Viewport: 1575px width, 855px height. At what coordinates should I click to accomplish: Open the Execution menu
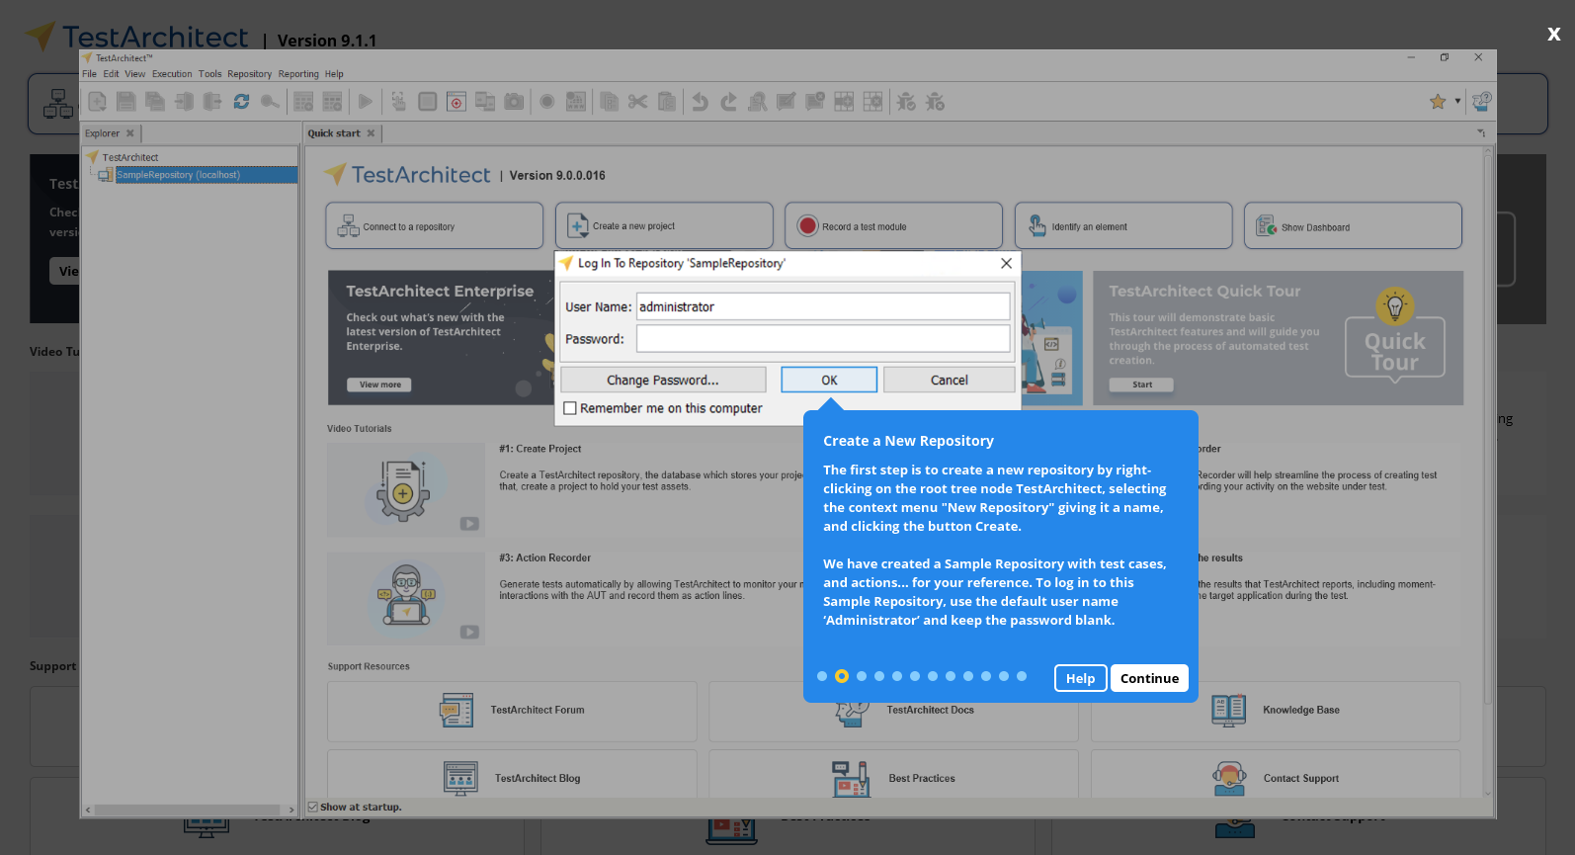click(172, 74)
